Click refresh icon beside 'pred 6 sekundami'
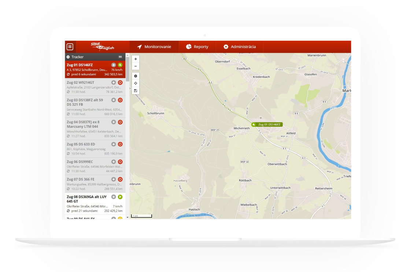This screenshot has width=414, height=272. pyautogui.click(x=69, y=75)
